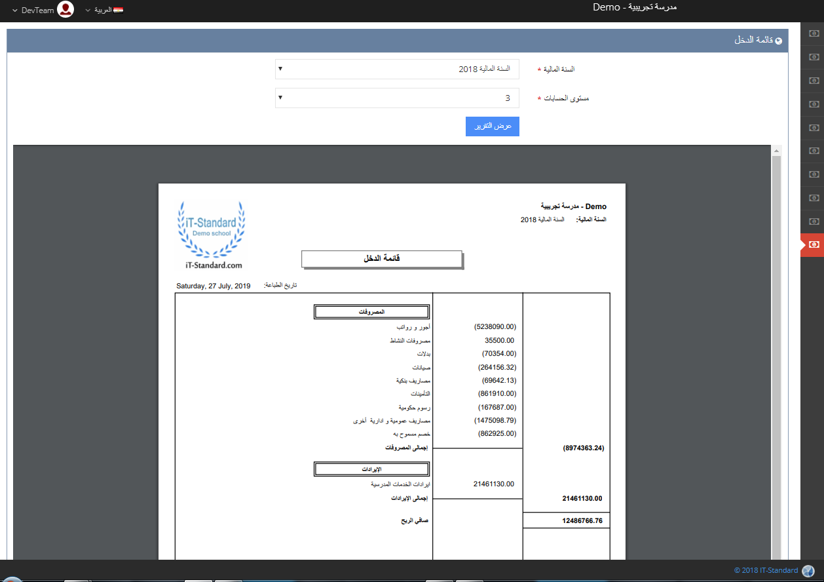Click the عرض التقرير button

pyautogui.click(x=492, y=126)
